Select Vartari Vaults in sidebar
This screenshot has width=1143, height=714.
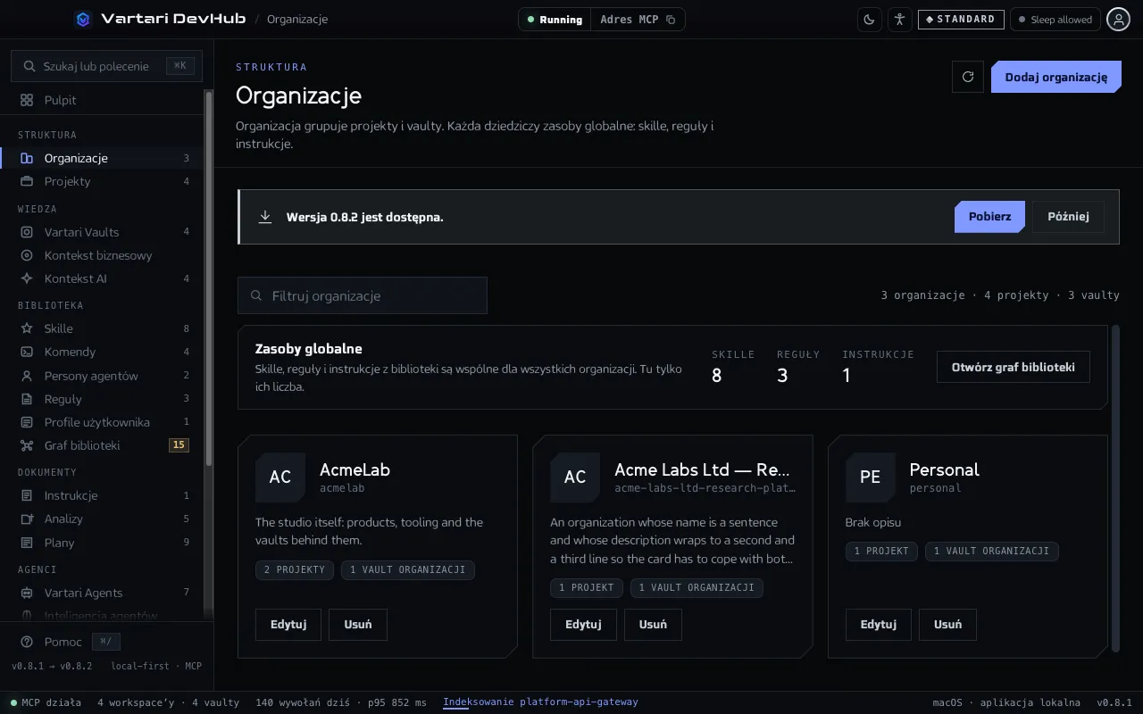click(104, 232)
